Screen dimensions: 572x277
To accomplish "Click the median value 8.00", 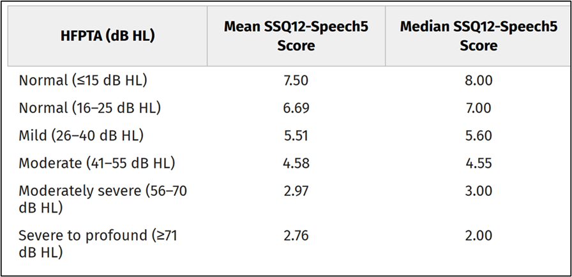I will point(479,80).
